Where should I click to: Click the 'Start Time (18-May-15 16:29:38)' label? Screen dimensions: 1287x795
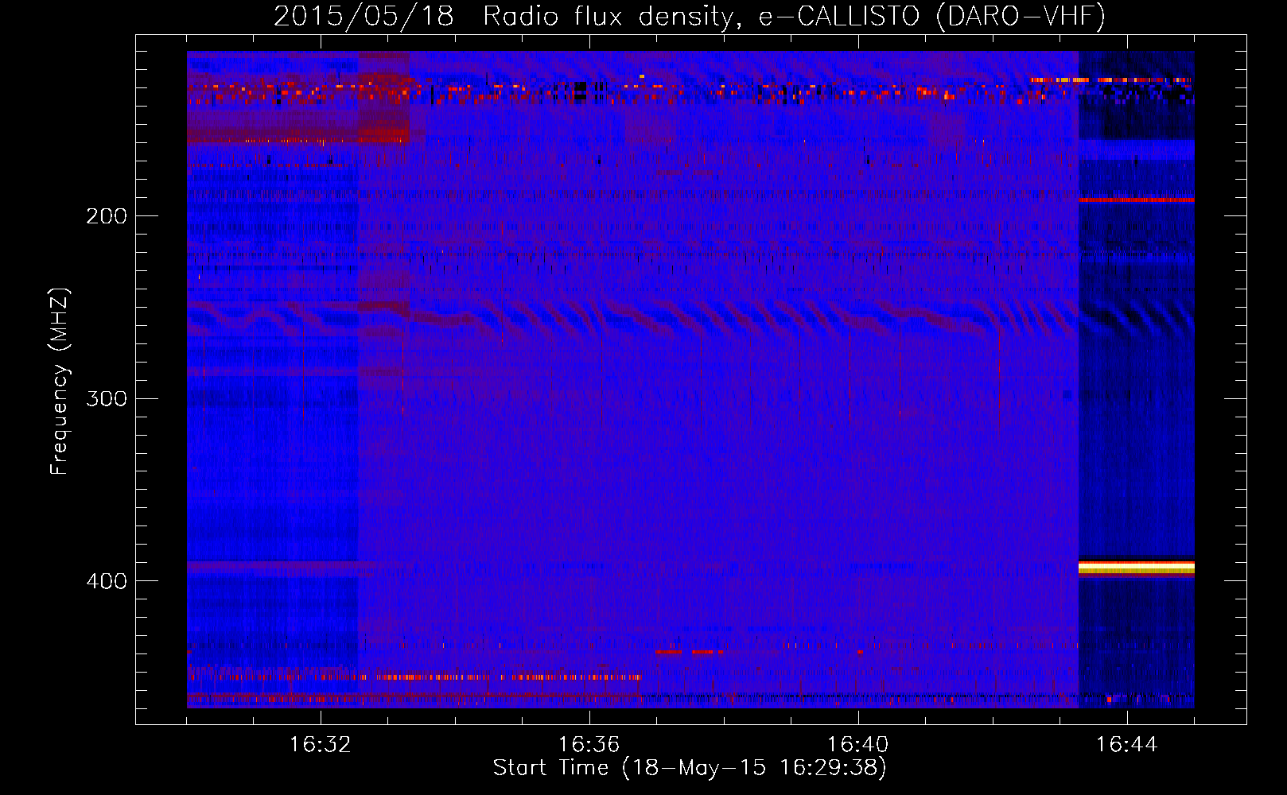(690, 768)
